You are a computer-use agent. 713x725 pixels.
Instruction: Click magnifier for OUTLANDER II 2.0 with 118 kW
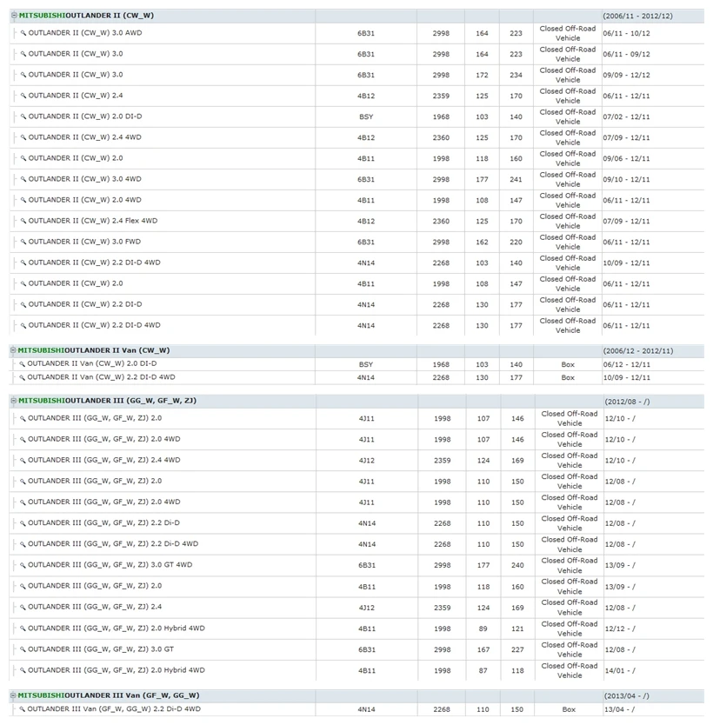pos(23,158)
